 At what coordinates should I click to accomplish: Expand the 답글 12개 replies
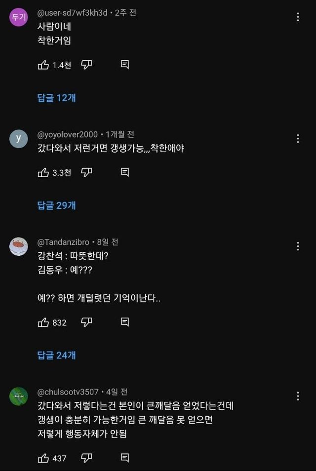[x=57, y=98]
